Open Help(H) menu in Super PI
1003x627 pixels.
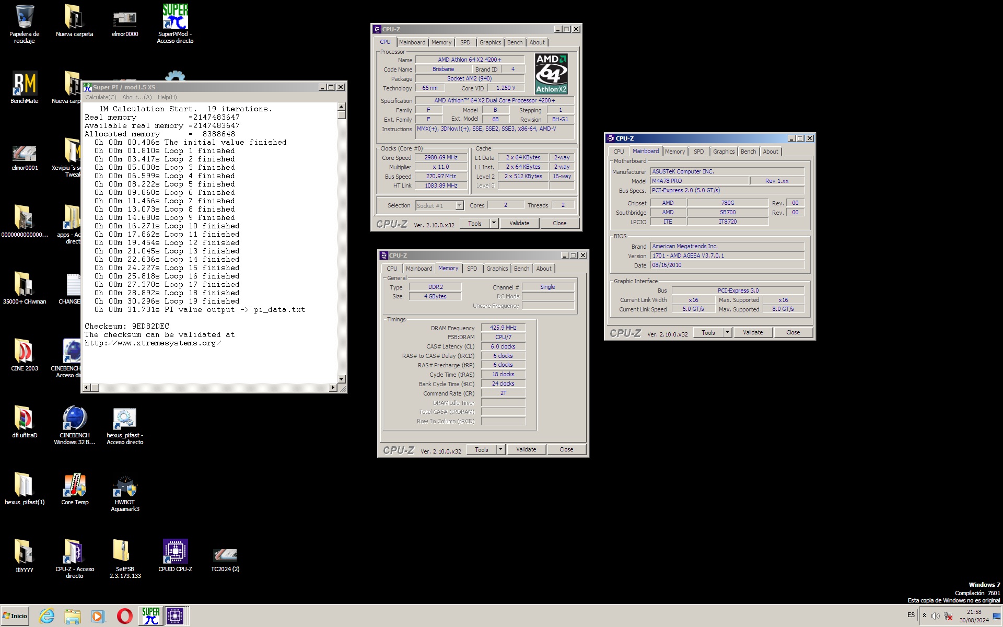pos(167,97)
